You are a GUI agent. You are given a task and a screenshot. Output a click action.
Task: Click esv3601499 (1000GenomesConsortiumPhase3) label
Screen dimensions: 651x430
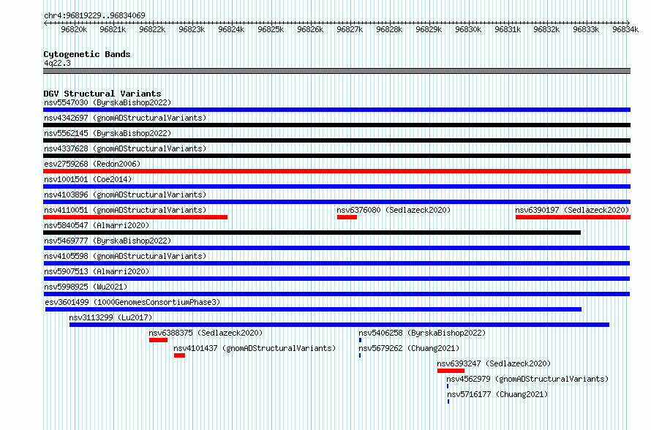click(132, 302)
